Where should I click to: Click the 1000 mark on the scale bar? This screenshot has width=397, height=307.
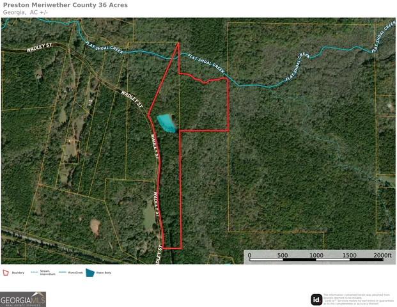pyautogui.click(x=316, y=255)
